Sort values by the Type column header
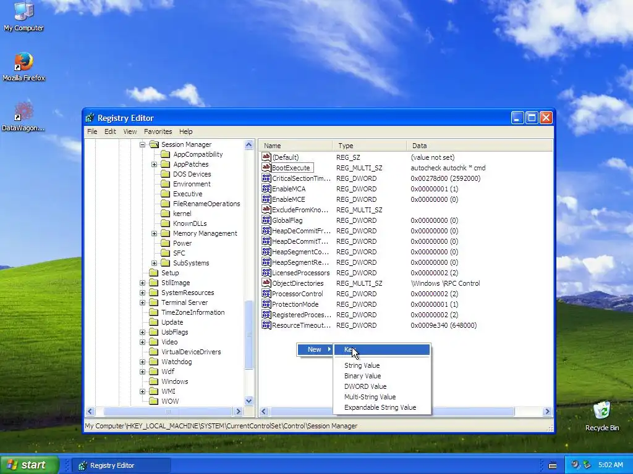 (x=370, y=146)
